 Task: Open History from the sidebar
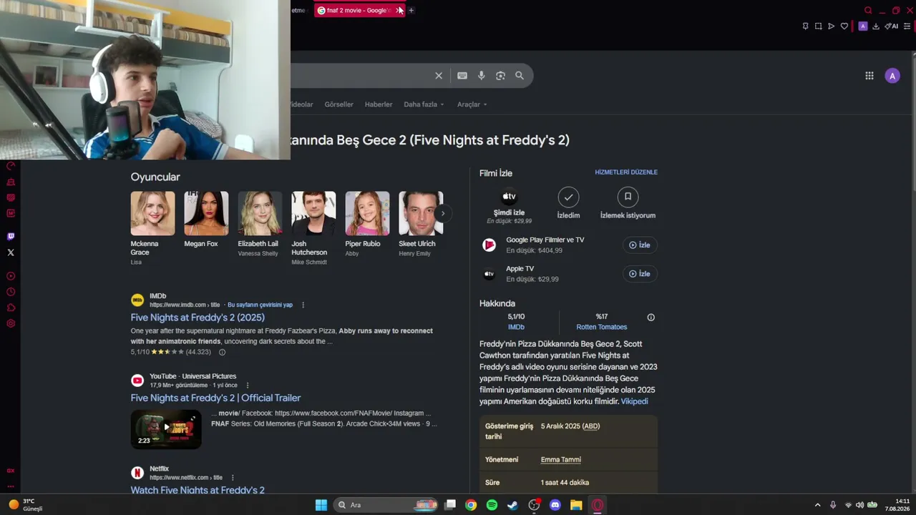[x=11, y=292]
